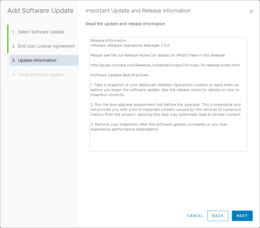Screen dimensions: 260x228
Task: Click the pre-upgrade assessment tool paragraph
Action: coord(165,109)
